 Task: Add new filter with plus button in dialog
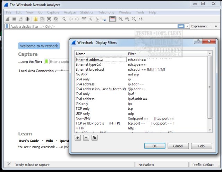point(78,138)
